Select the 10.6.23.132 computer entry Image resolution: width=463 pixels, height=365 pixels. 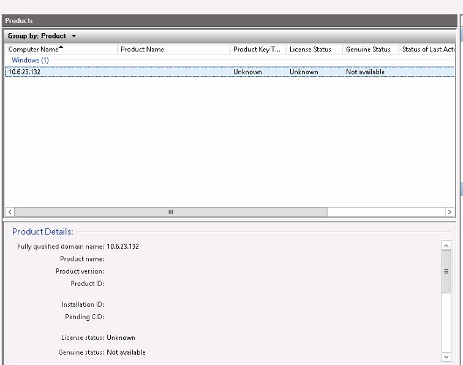tap(24, 72)
